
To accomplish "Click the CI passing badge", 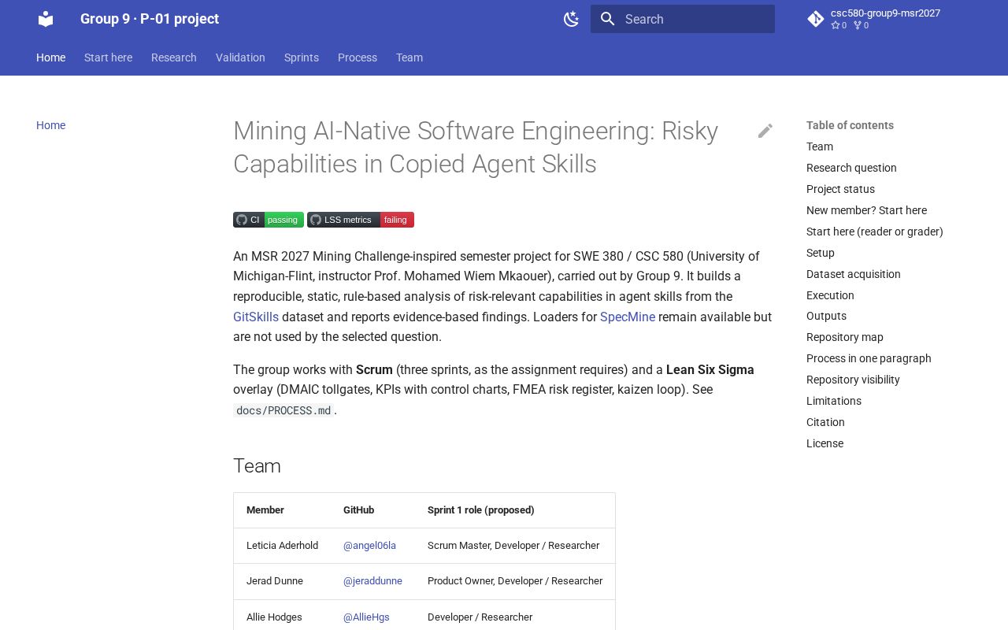I will (269, 220).
